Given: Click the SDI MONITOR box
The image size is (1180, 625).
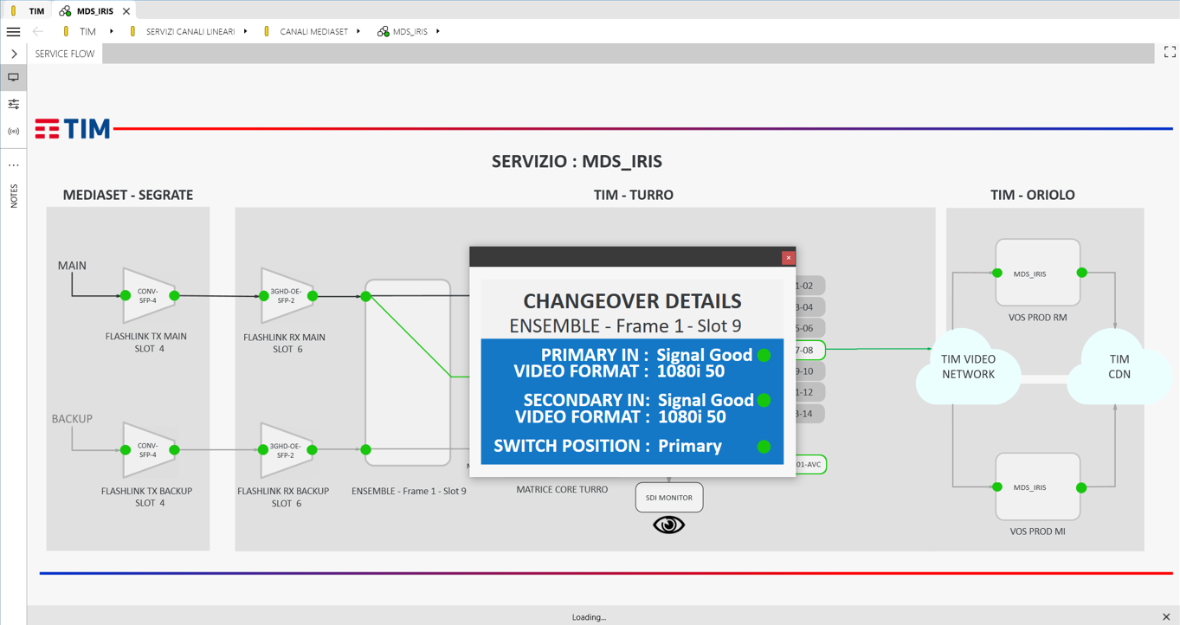Looking at the screenshot, I should click(669, 498).
